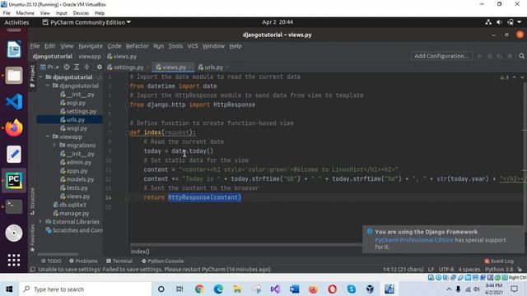
Task: Click UTF-8 encoding in status bar
Action: (x=446, y=269)
